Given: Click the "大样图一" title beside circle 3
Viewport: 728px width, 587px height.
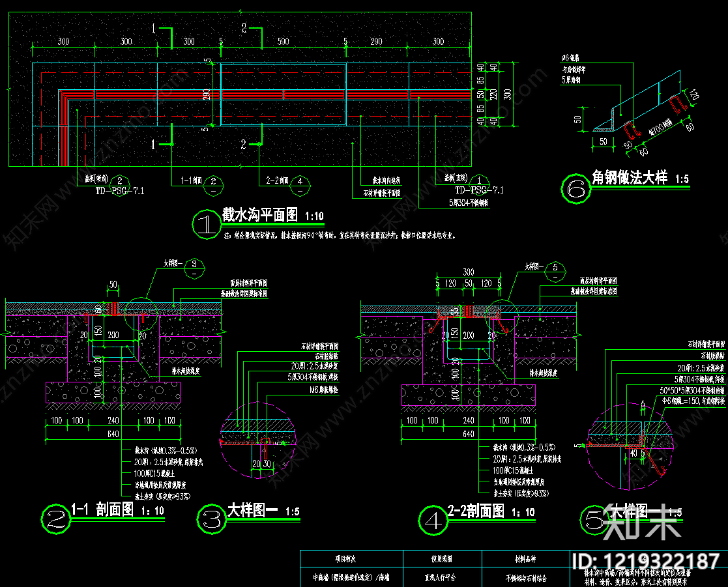Looking at the screenshot, I should pos(253,510).
